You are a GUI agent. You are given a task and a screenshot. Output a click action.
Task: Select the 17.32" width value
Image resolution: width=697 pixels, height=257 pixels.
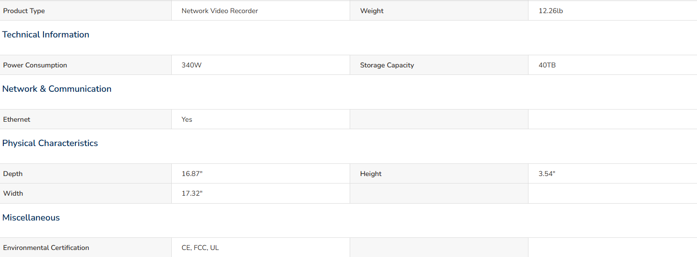pyautogui.click(x=192, y=193)
